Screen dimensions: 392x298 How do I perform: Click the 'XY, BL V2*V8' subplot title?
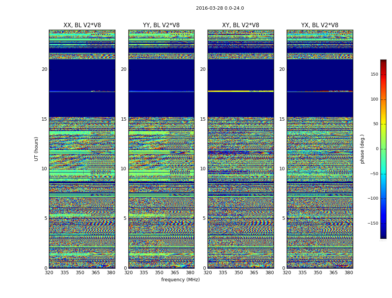pyautogui.click(x=240, y=25)
